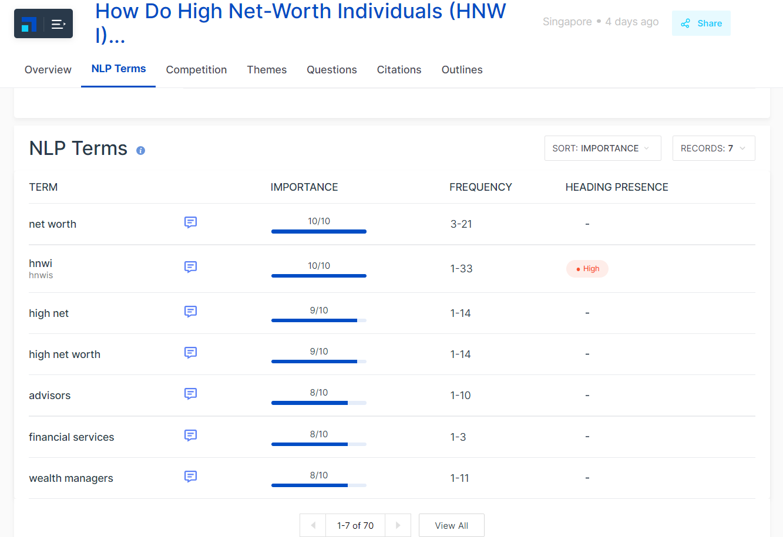Image resolution: width=783 pixels, height=537 pixels.
Task: Go to next page of terms
Action: [x=398, y=525]
